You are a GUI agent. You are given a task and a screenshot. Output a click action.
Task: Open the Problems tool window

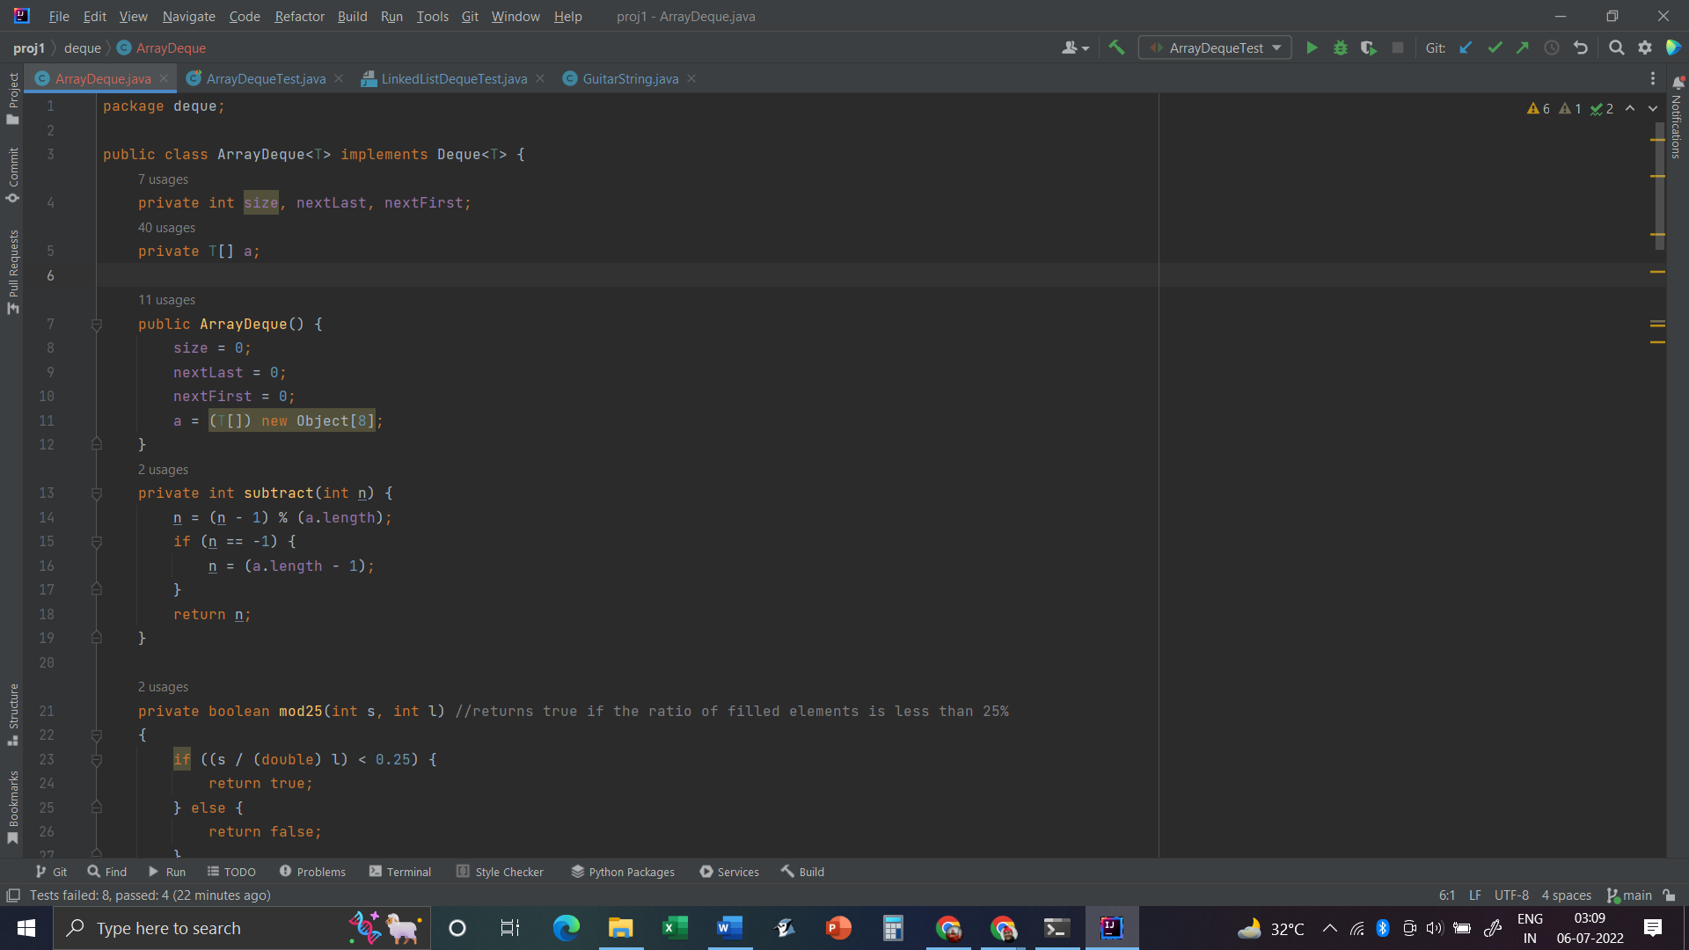(312, 872)
